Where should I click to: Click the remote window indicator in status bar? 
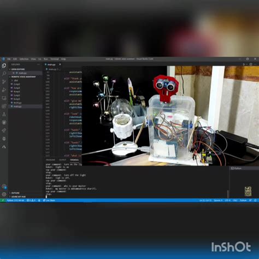3,201
